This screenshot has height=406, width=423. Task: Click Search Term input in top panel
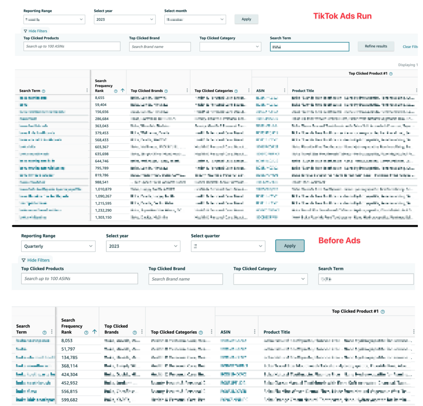coord(309,47)
